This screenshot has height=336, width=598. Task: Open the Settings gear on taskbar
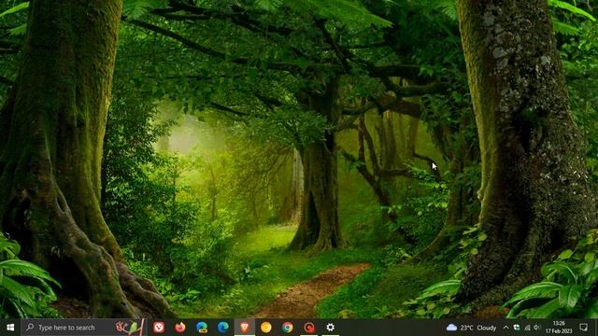[x=330, y=328]
